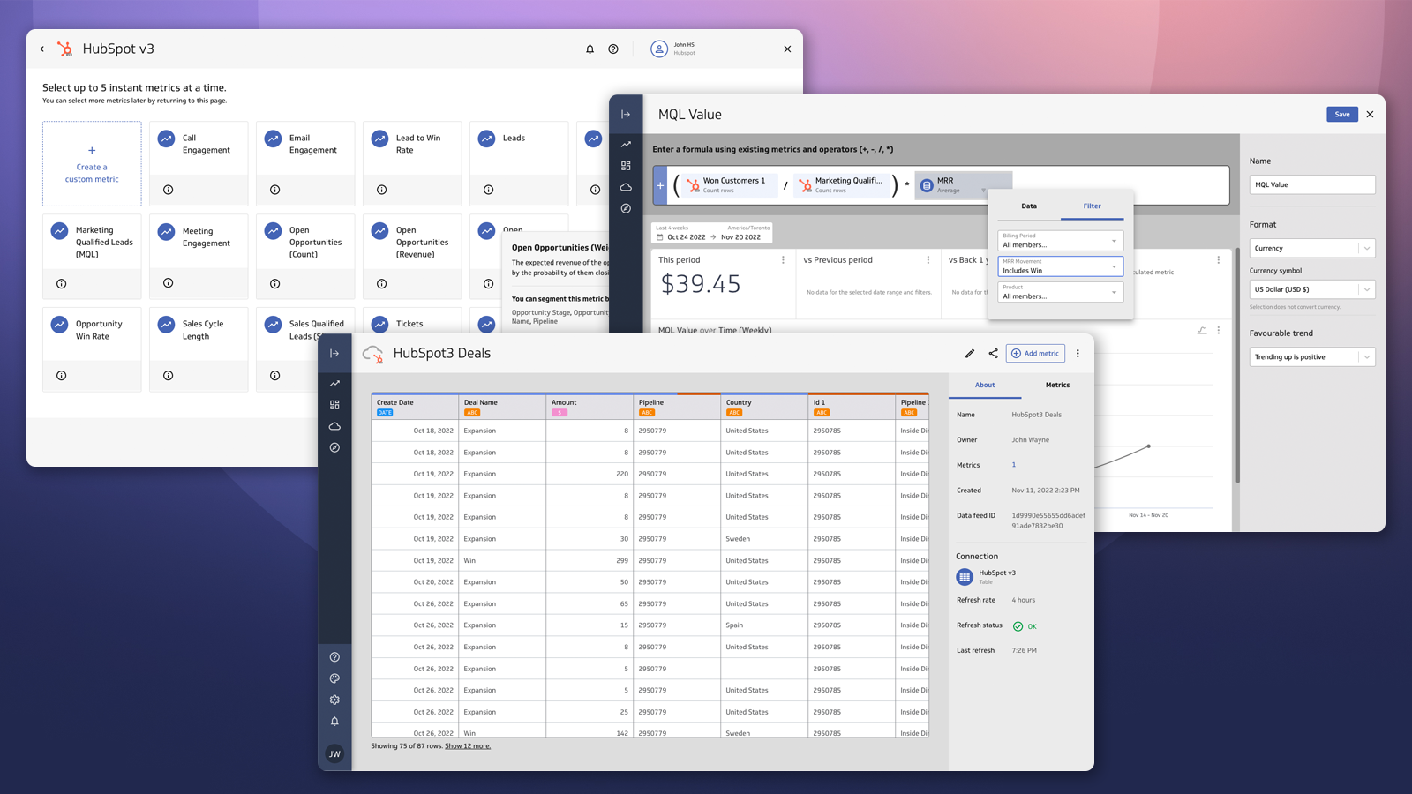This screenshot has height=794, width=1412.
Task: Click the Save button for MQL Value
Action: click(1341, 114)
